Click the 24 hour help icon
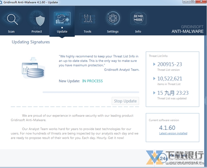Screen dimensions: 207x168 (x=162, y=158)
